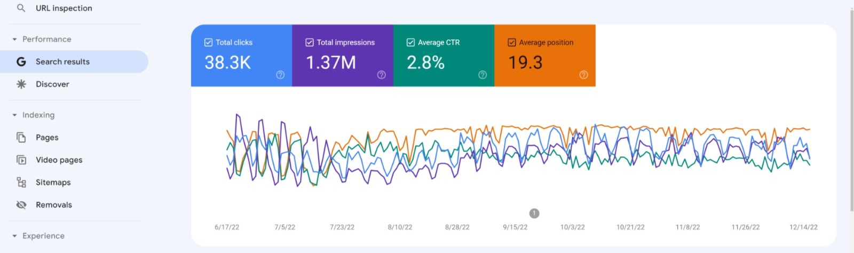The width and height of the screenshot is (854, 253).
Task: Click the 11/8/22 axis date label
Action: pos(688,227)
